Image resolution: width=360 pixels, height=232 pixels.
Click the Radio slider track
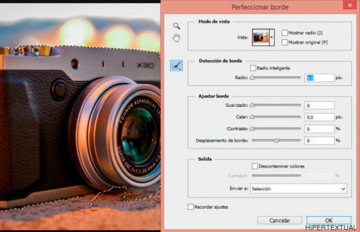coord(276,77)
